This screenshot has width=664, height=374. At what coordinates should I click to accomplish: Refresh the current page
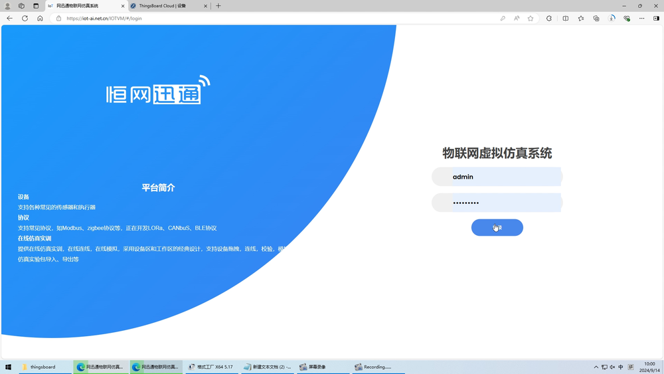pos(25,19)
